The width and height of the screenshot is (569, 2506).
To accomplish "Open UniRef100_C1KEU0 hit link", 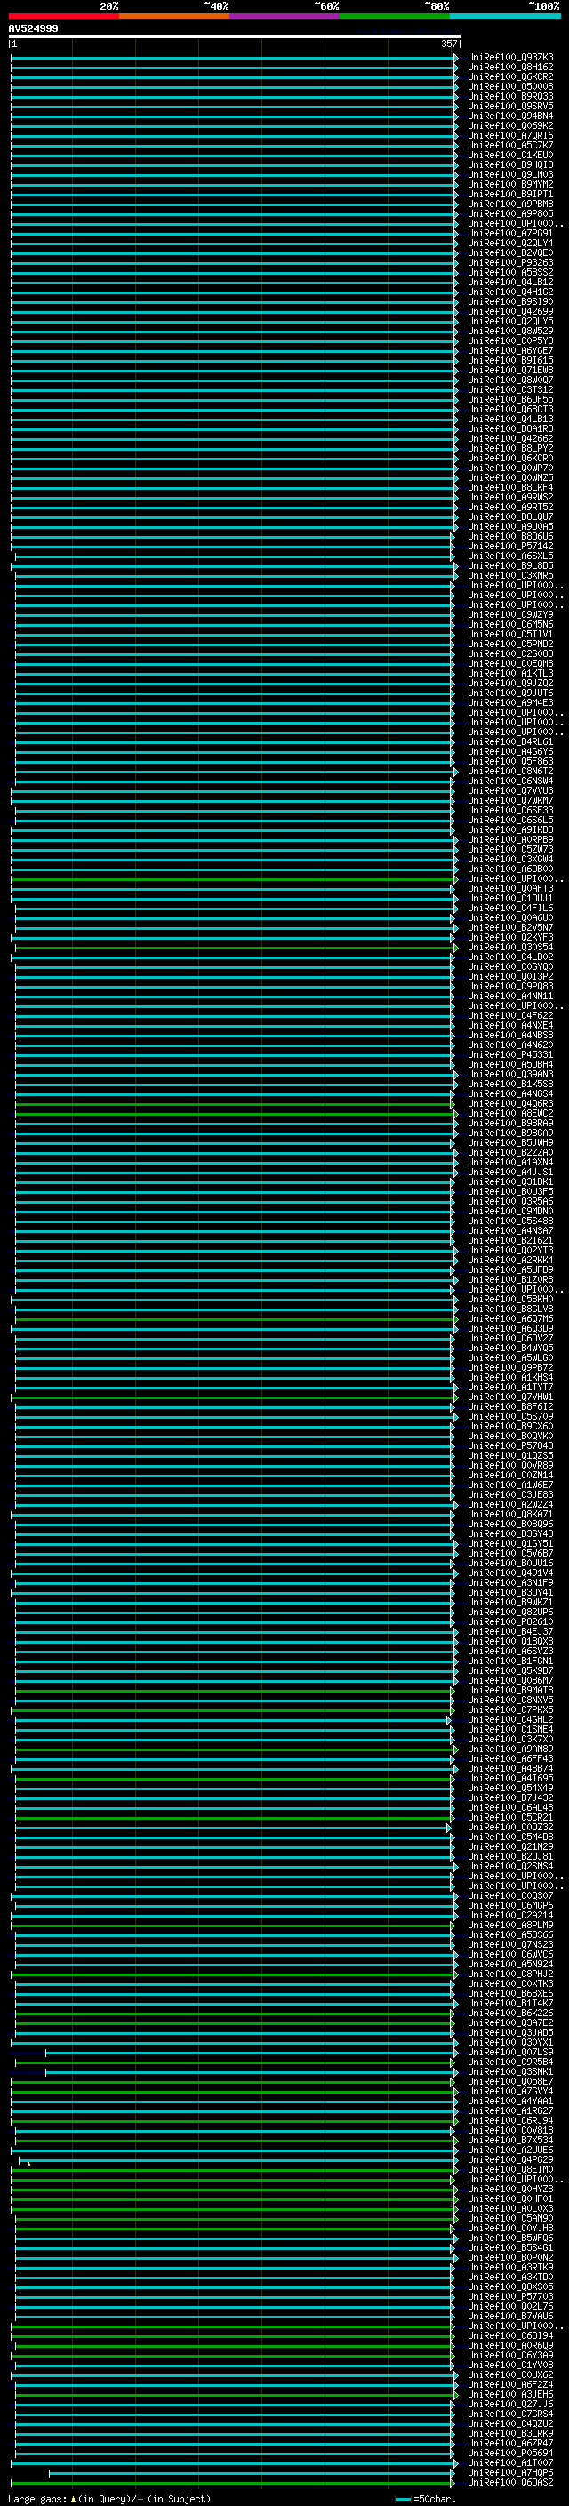I will [510, 156].
